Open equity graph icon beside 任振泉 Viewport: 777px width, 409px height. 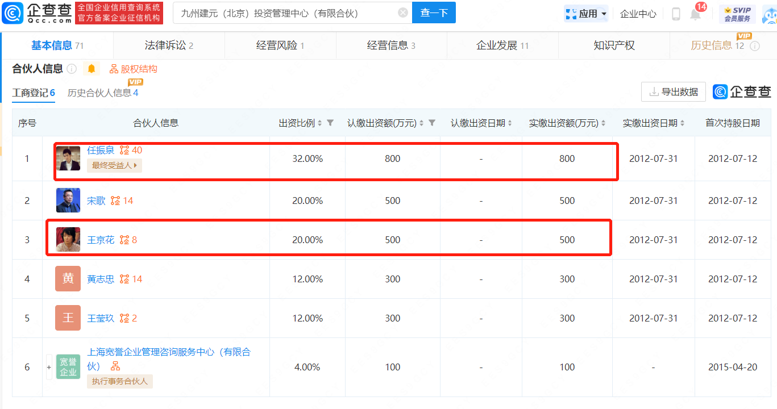pos(124,151)
